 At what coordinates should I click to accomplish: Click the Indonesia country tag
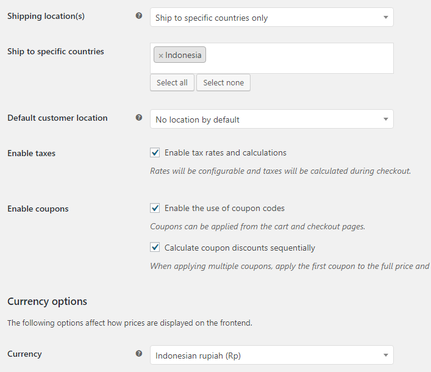[183, 55]
